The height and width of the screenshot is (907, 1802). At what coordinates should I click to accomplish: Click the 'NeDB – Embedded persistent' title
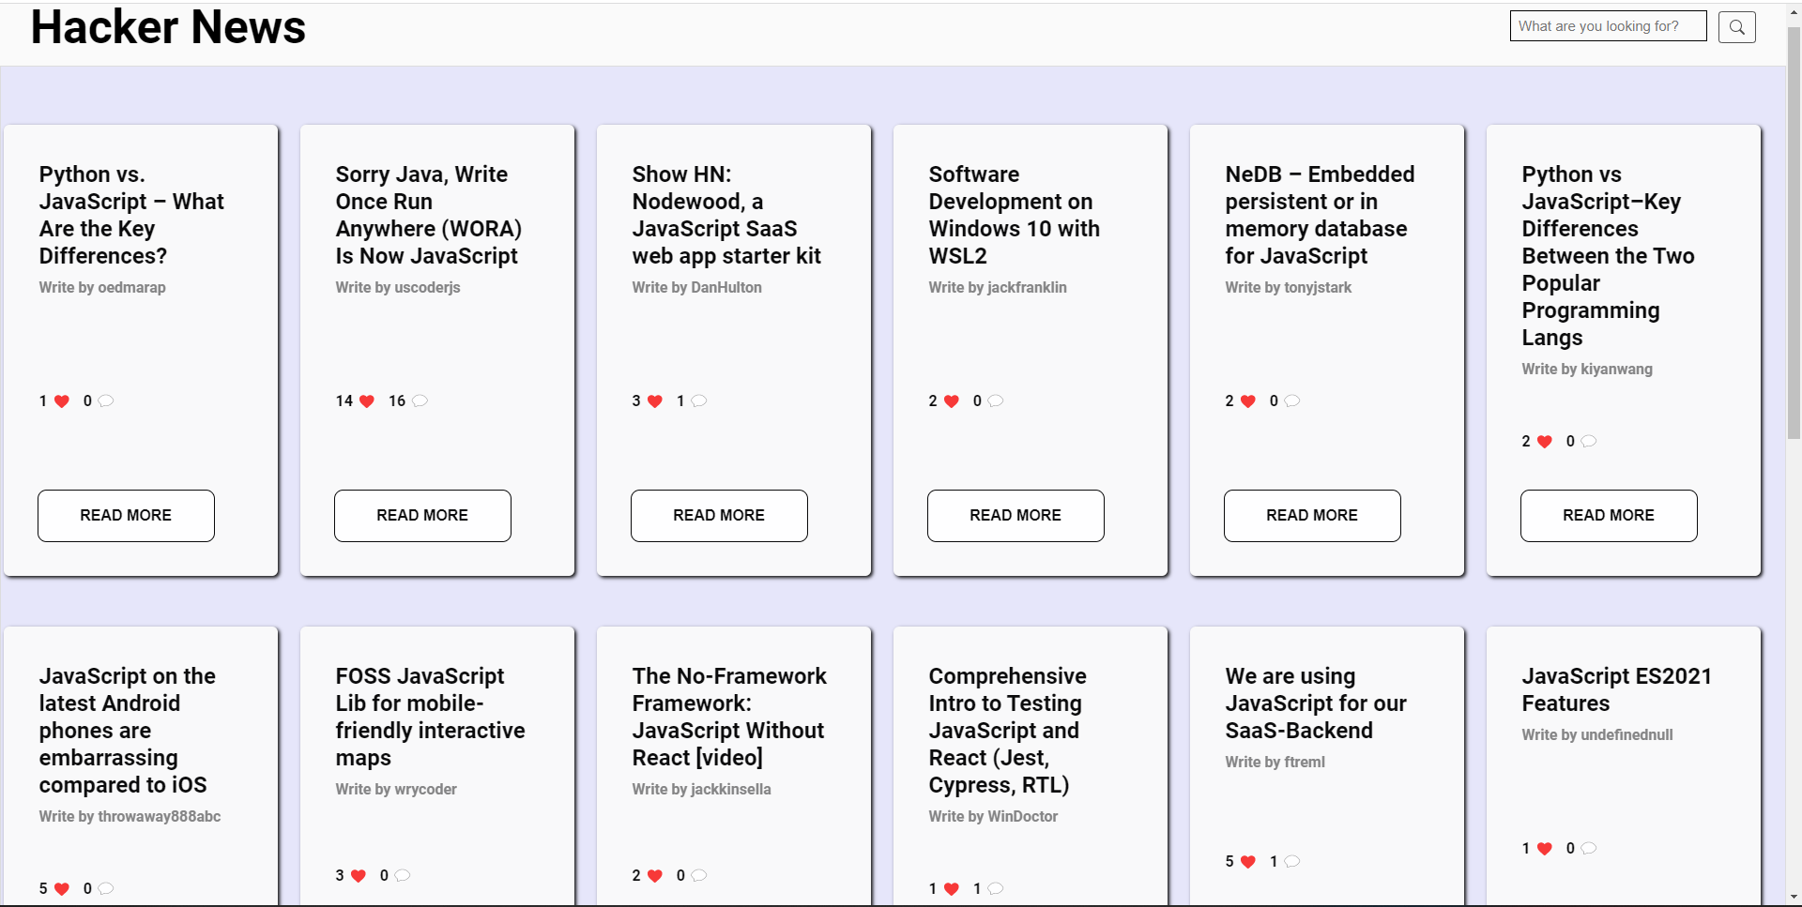[x=1320, y=215]
